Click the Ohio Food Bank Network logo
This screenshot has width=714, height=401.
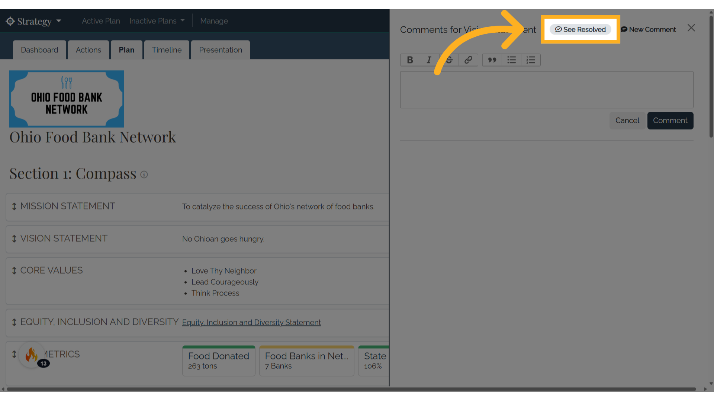click(x=67, y=99)
